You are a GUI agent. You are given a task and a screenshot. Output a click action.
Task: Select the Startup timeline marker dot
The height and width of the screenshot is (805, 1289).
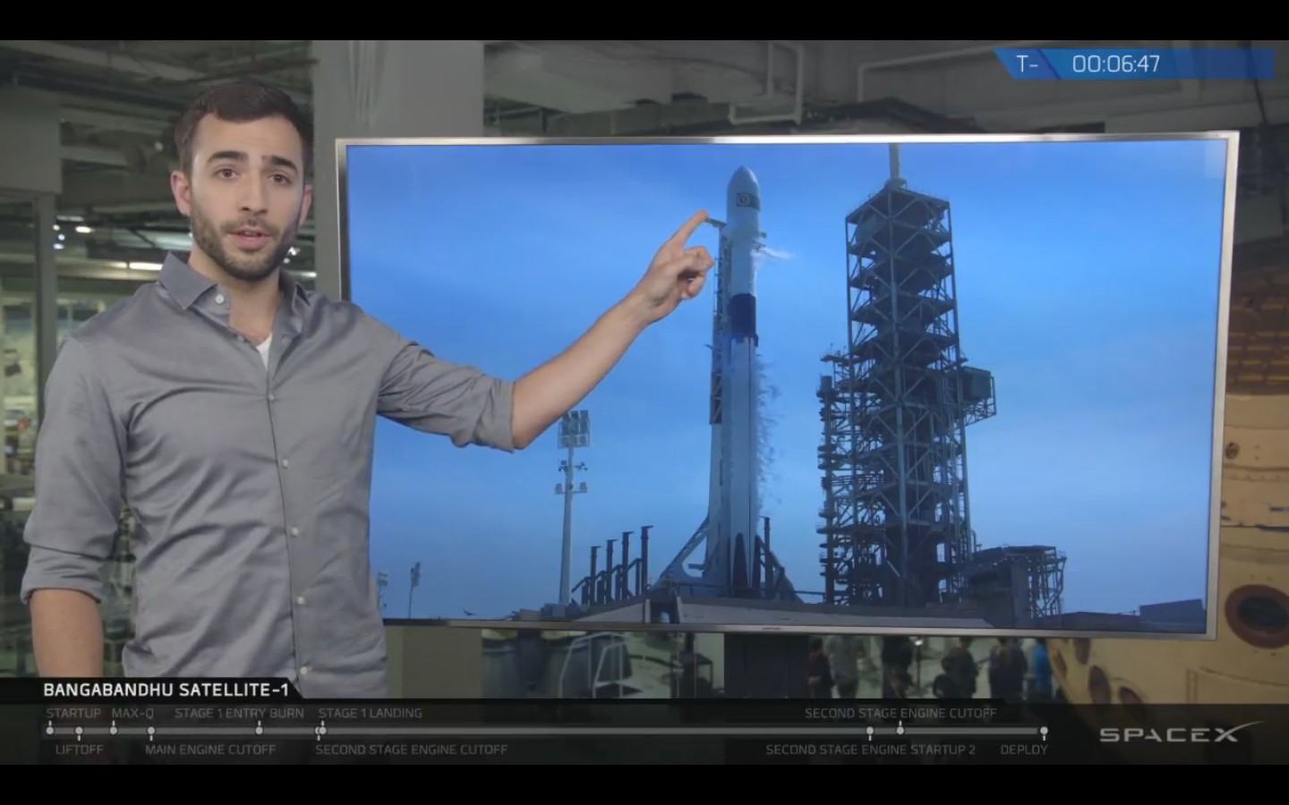click(51, 731)
